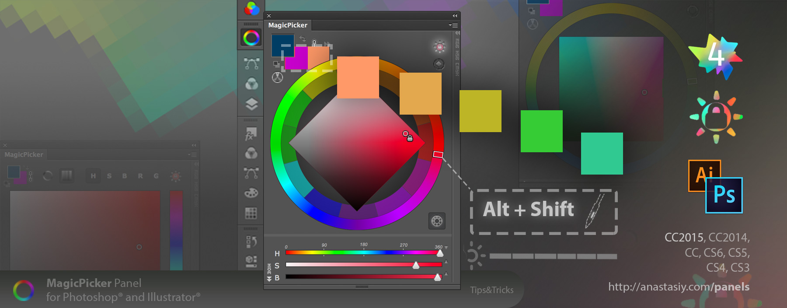
Task: Open the painter's palette dock icon
Action: coord(251,192)
